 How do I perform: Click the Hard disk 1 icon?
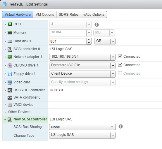(10, 41)
